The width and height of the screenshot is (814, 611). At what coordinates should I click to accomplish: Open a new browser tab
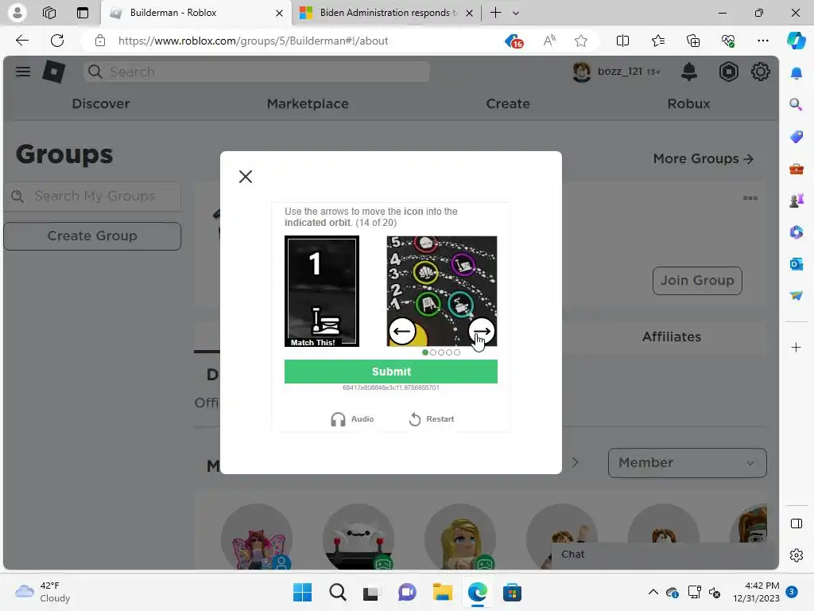coord(496,13)
